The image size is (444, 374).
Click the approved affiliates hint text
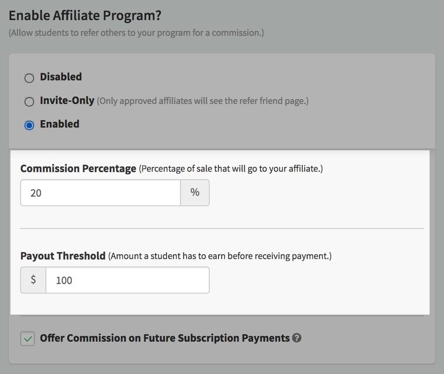click(x=203, y=101)
